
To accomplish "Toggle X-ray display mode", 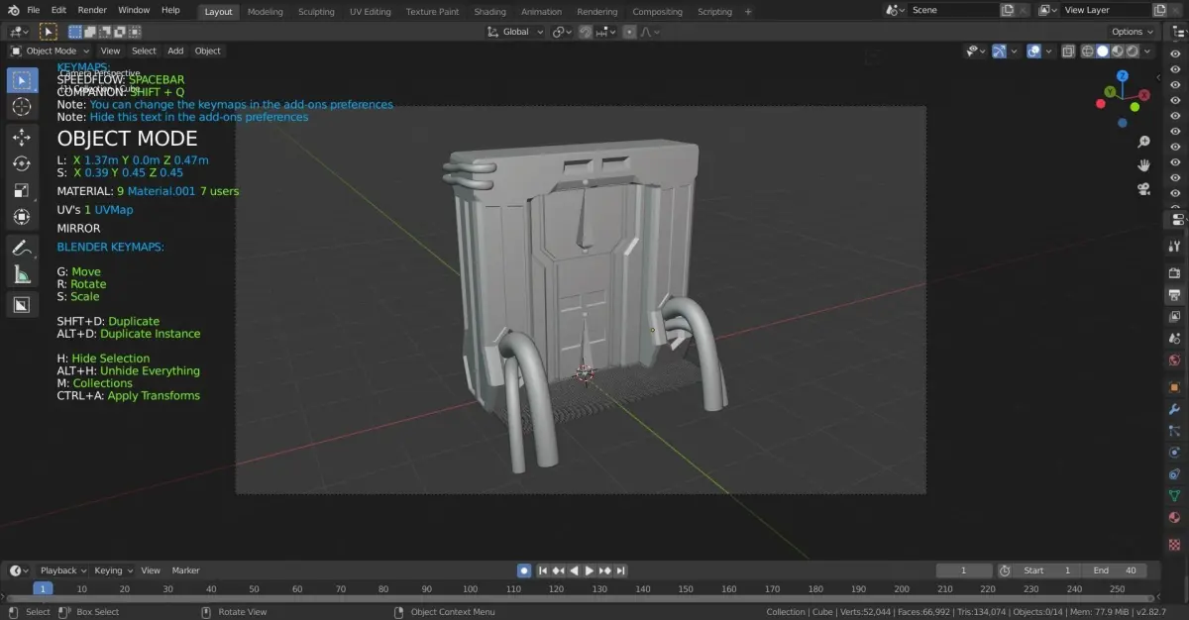I will point(1069,52).
